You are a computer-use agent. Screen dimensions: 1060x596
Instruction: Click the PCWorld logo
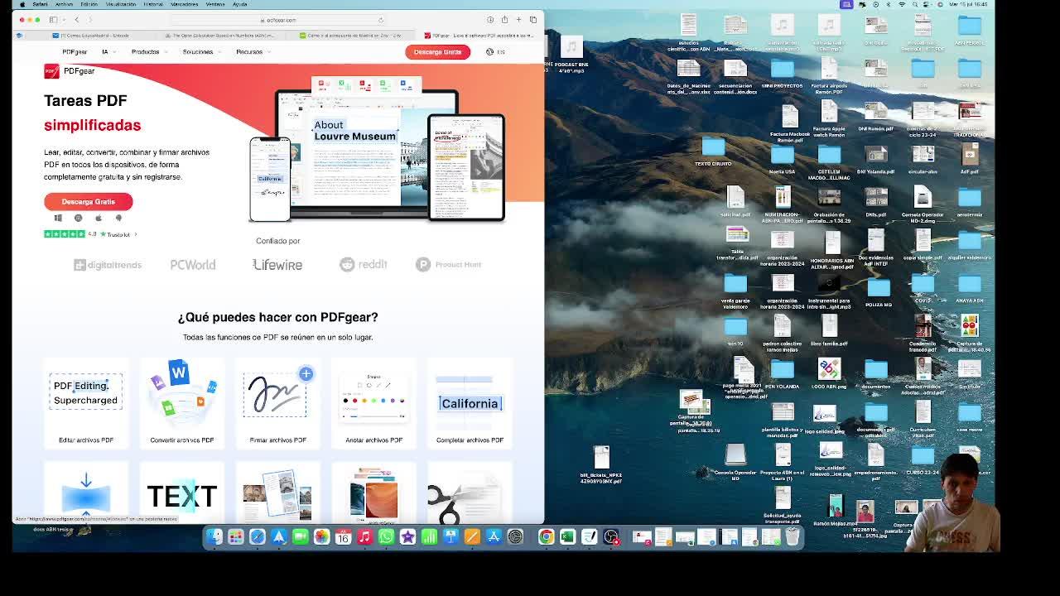click(193, 265)
